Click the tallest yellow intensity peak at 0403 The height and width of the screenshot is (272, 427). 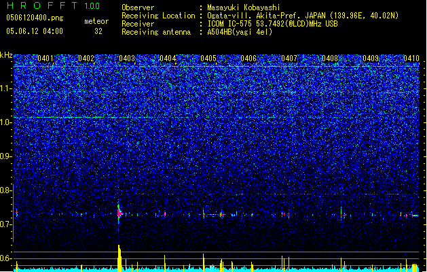(119, 258)
